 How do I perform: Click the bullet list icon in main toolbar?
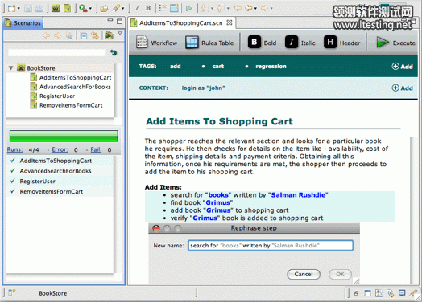(x=163, y=8)
